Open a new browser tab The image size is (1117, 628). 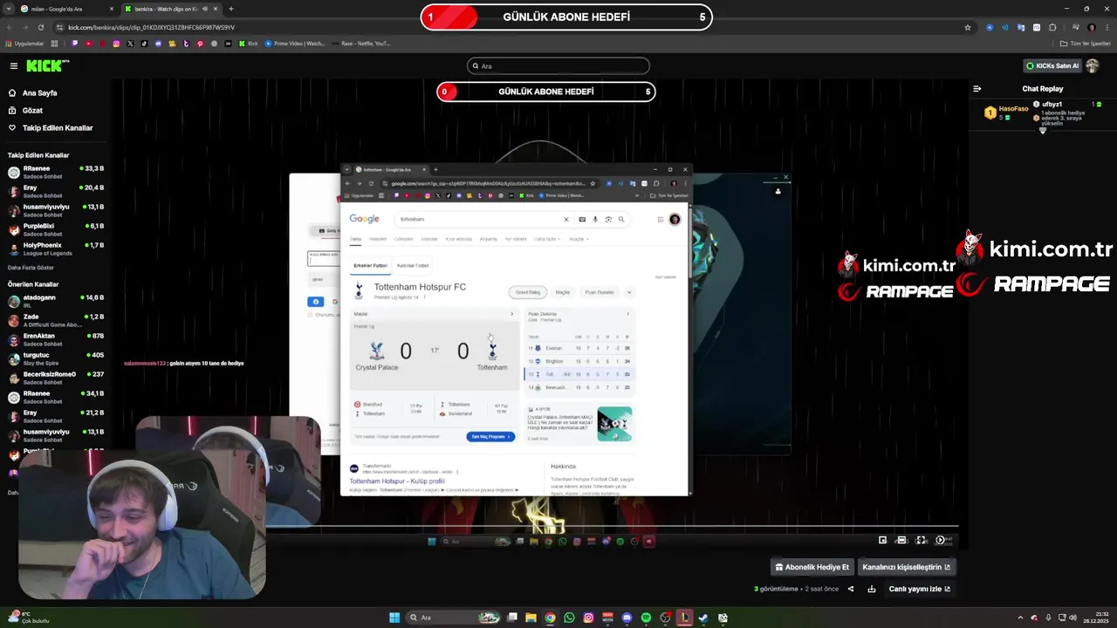coord(230,9)
